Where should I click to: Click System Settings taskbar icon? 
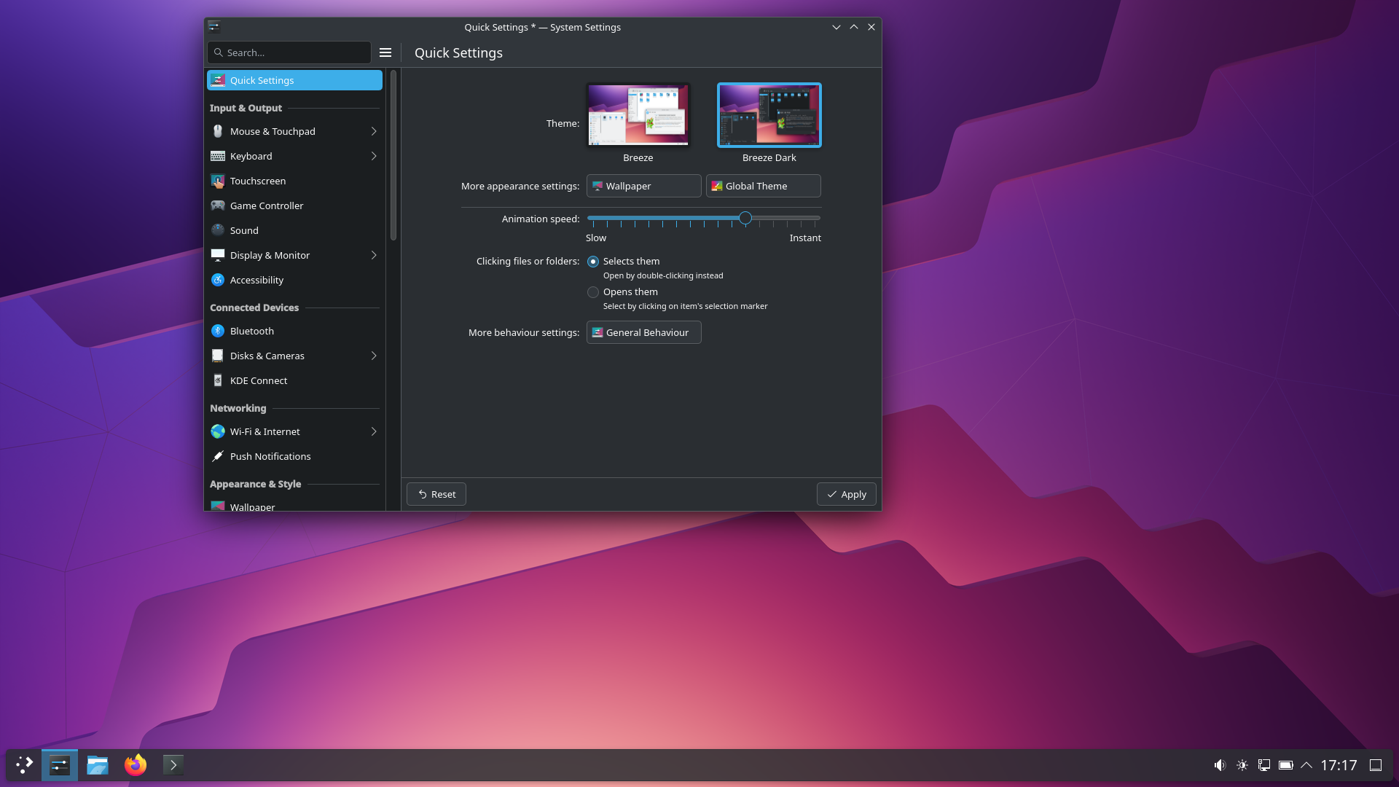[60, 765]
